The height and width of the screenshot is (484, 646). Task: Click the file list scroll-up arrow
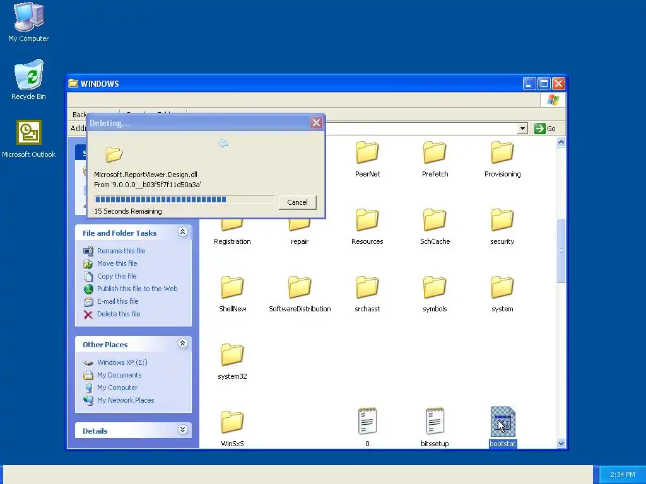pos(561,142)
